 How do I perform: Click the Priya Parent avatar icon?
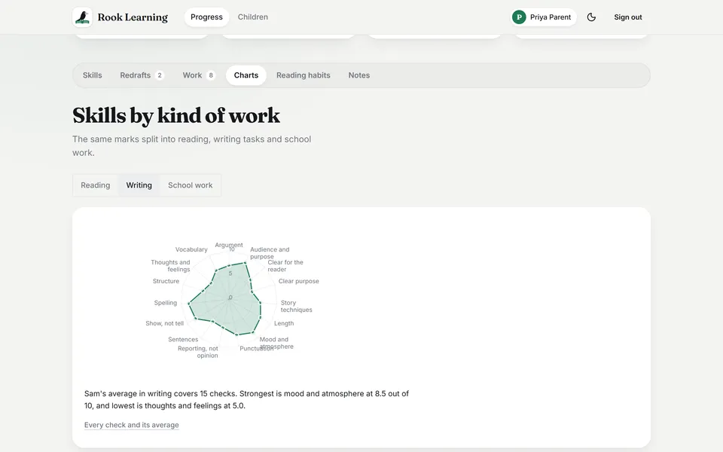(x=519, y=17)
